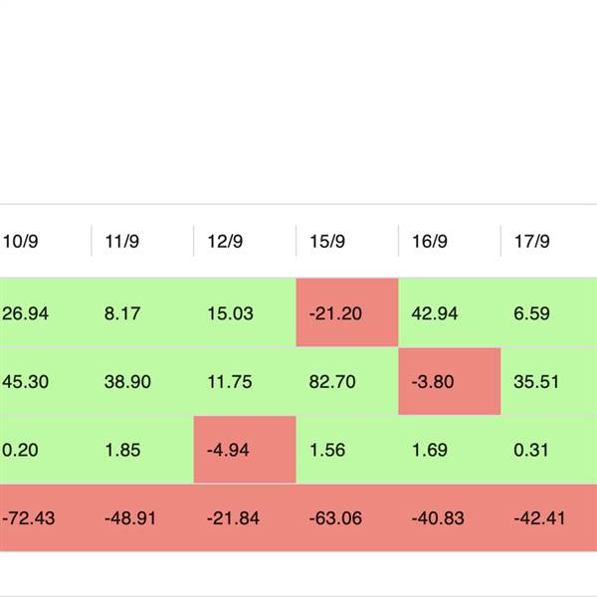
Task: Click the 10/9 column header
Action: tap(20, 241)
